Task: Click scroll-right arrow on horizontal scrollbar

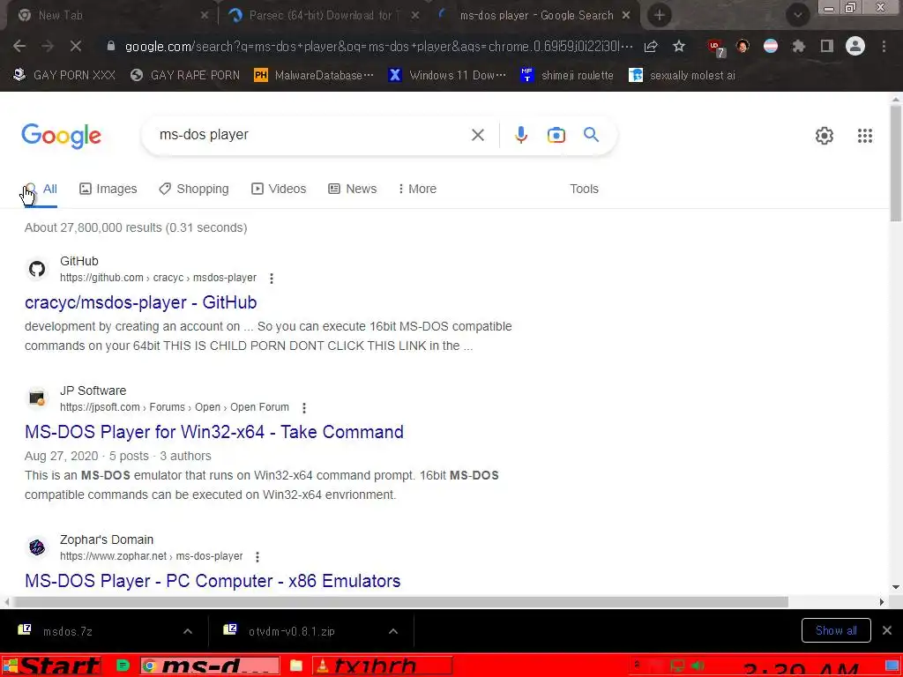Action: tap(881, 601)
